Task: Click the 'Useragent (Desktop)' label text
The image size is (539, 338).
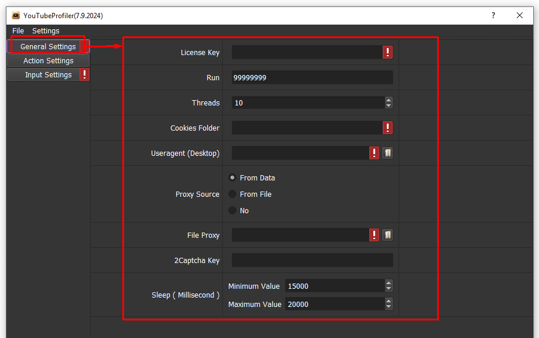Action: click(x=185, y=153)
